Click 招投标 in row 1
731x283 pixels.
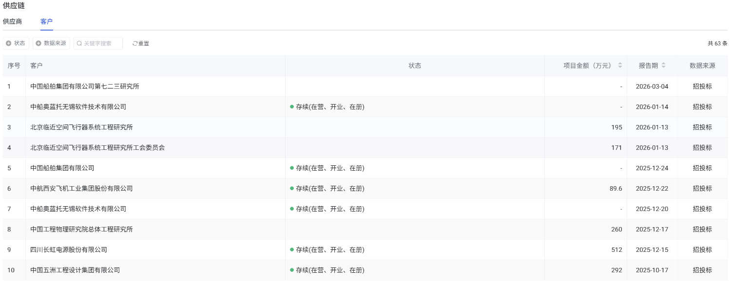[x=702, y=87]
